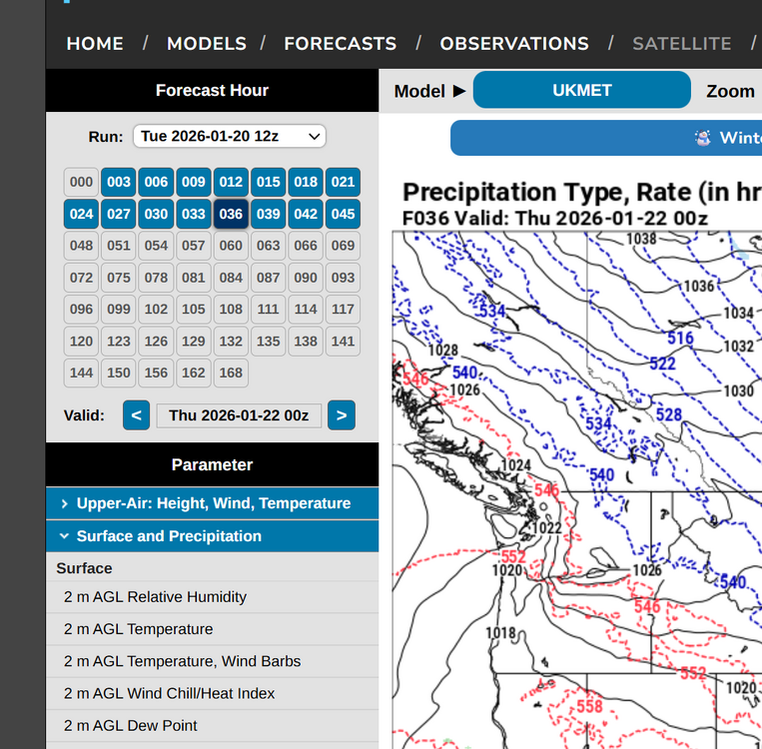762x749 pixels.
Task: Choose 2 m AGL Temperature, Wind Barbs
Action: coord(182,661)
